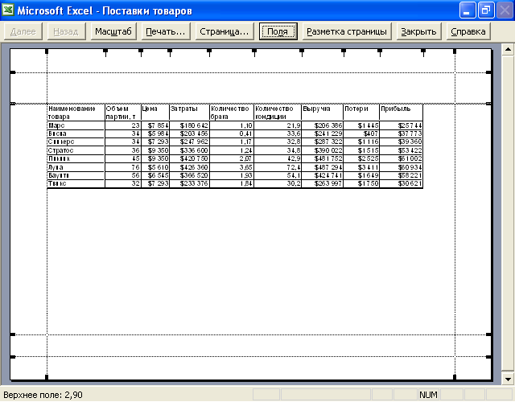Click the $407 losses value
The width and height of the screenshot is (515, 402).
click(x=371, y=134)
